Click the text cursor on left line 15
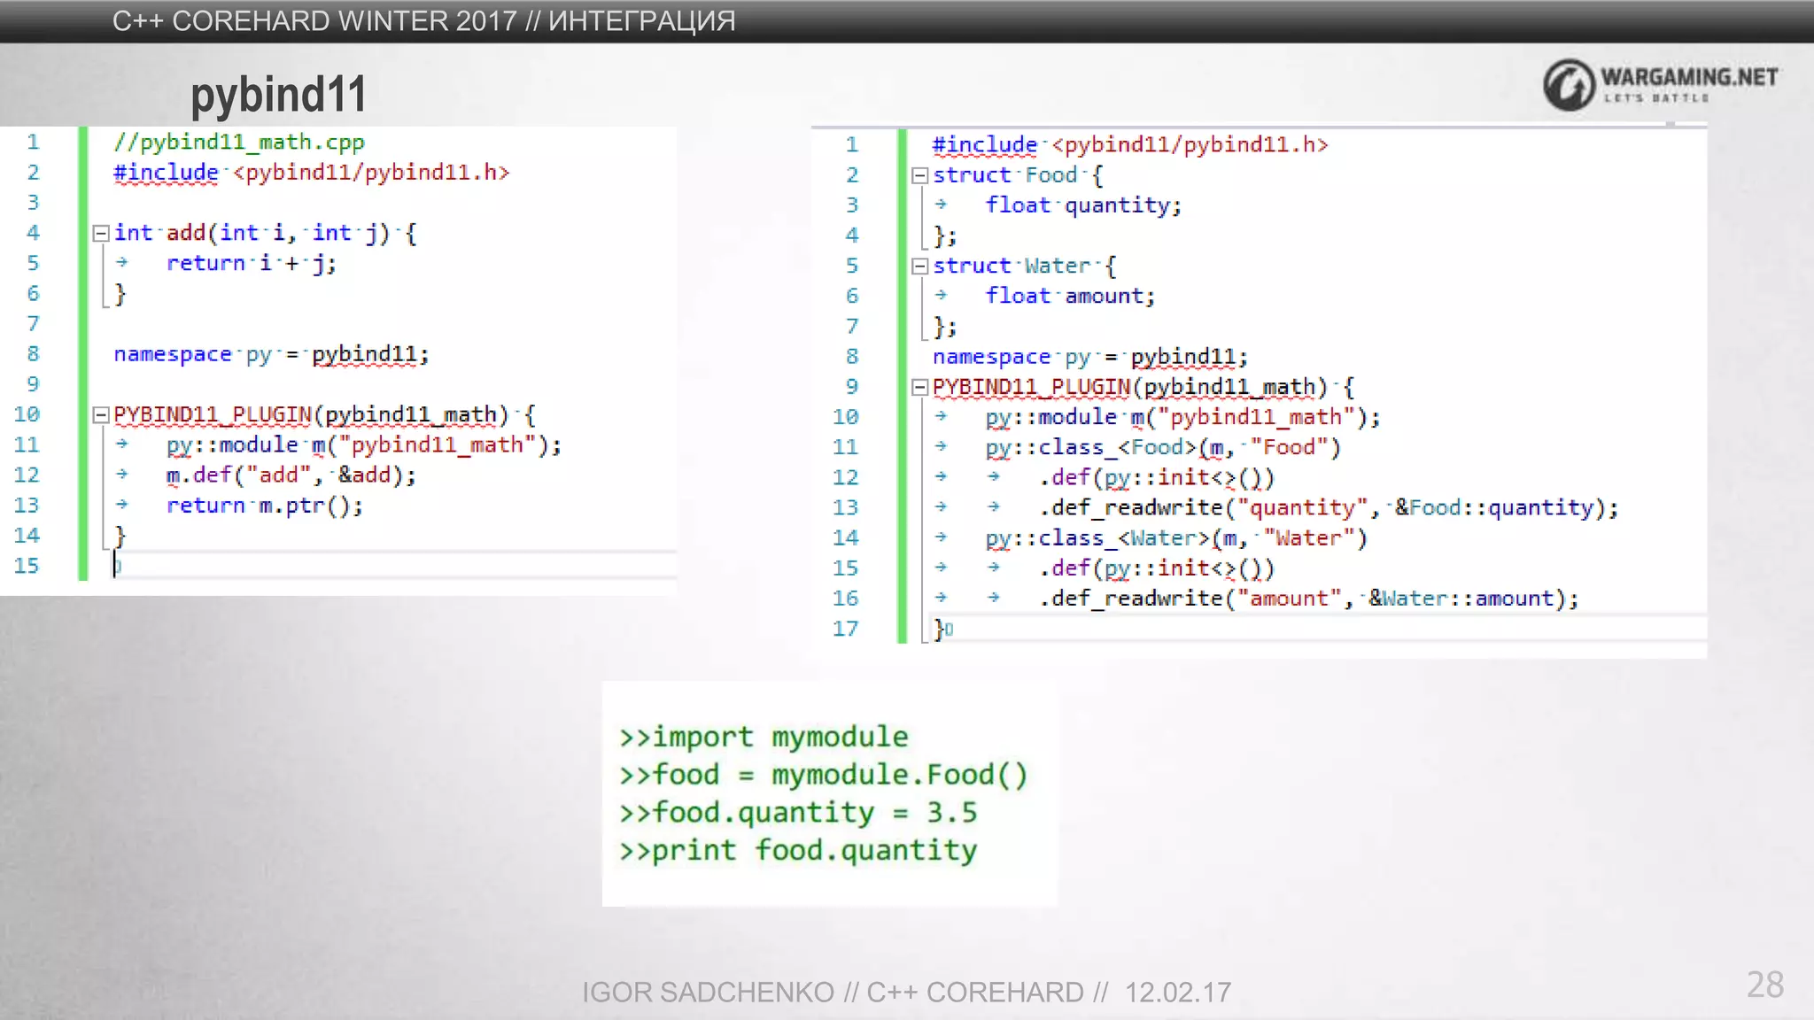 coord(115,565)
